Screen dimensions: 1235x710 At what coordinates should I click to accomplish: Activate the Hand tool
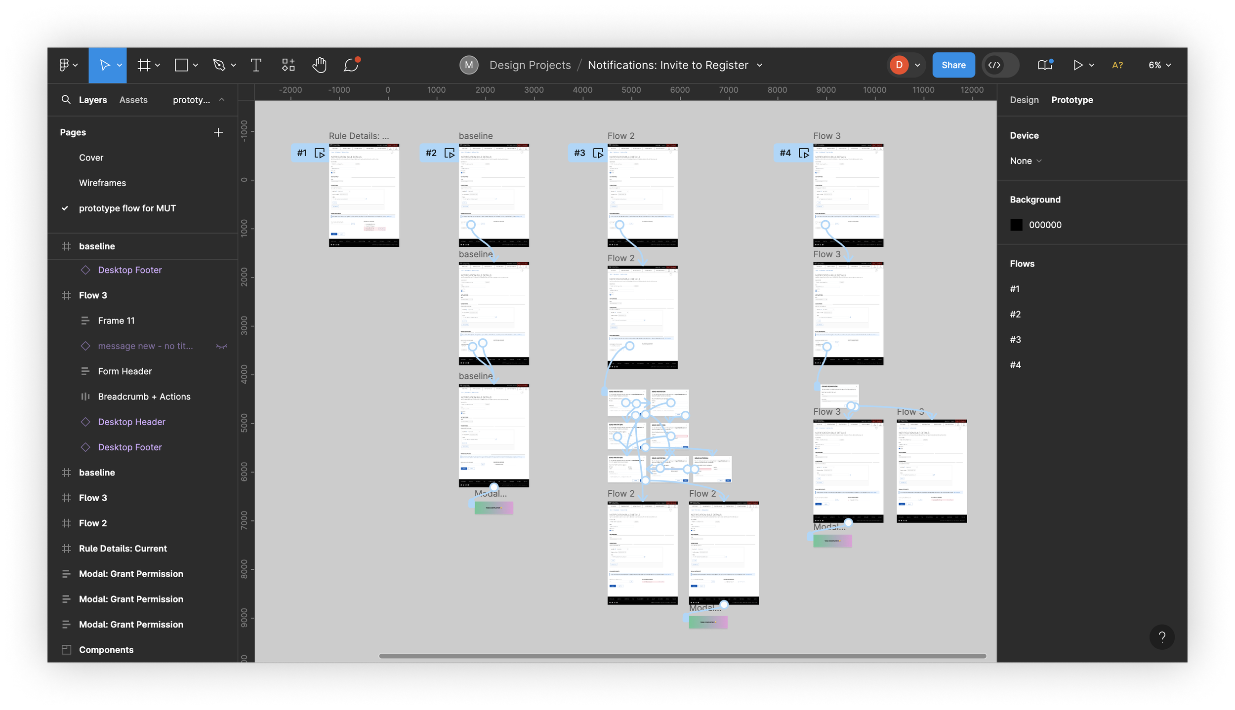(x=319, y=65)
